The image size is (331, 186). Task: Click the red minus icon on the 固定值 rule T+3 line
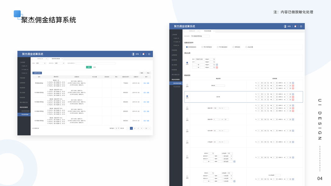tap(293, 97)
